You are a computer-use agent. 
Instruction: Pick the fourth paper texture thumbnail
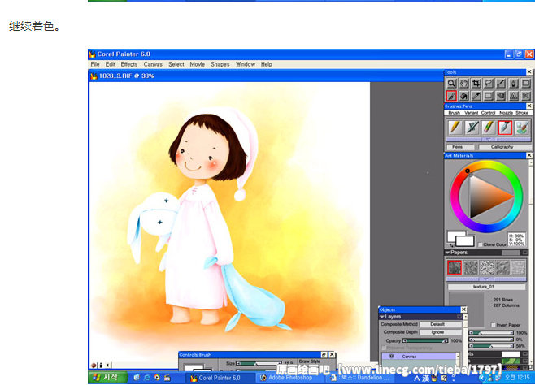[x=502, y=267]
